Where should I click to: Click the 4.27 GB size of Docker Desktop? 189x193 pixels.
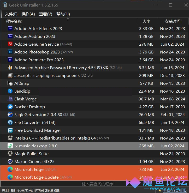pyautogui.click(x=146, y=107)
